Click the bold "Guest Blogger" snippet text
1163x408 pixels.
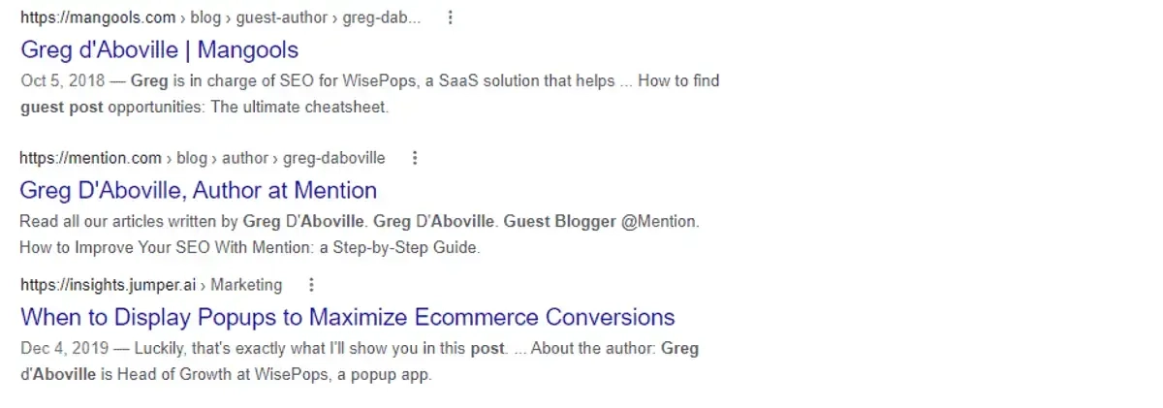point(560,221)
